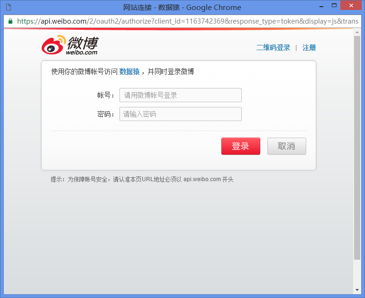This screenshot has width=365, height=298.
Task: Open the 二维码登录 QR login link
Action: pos(274,48)
